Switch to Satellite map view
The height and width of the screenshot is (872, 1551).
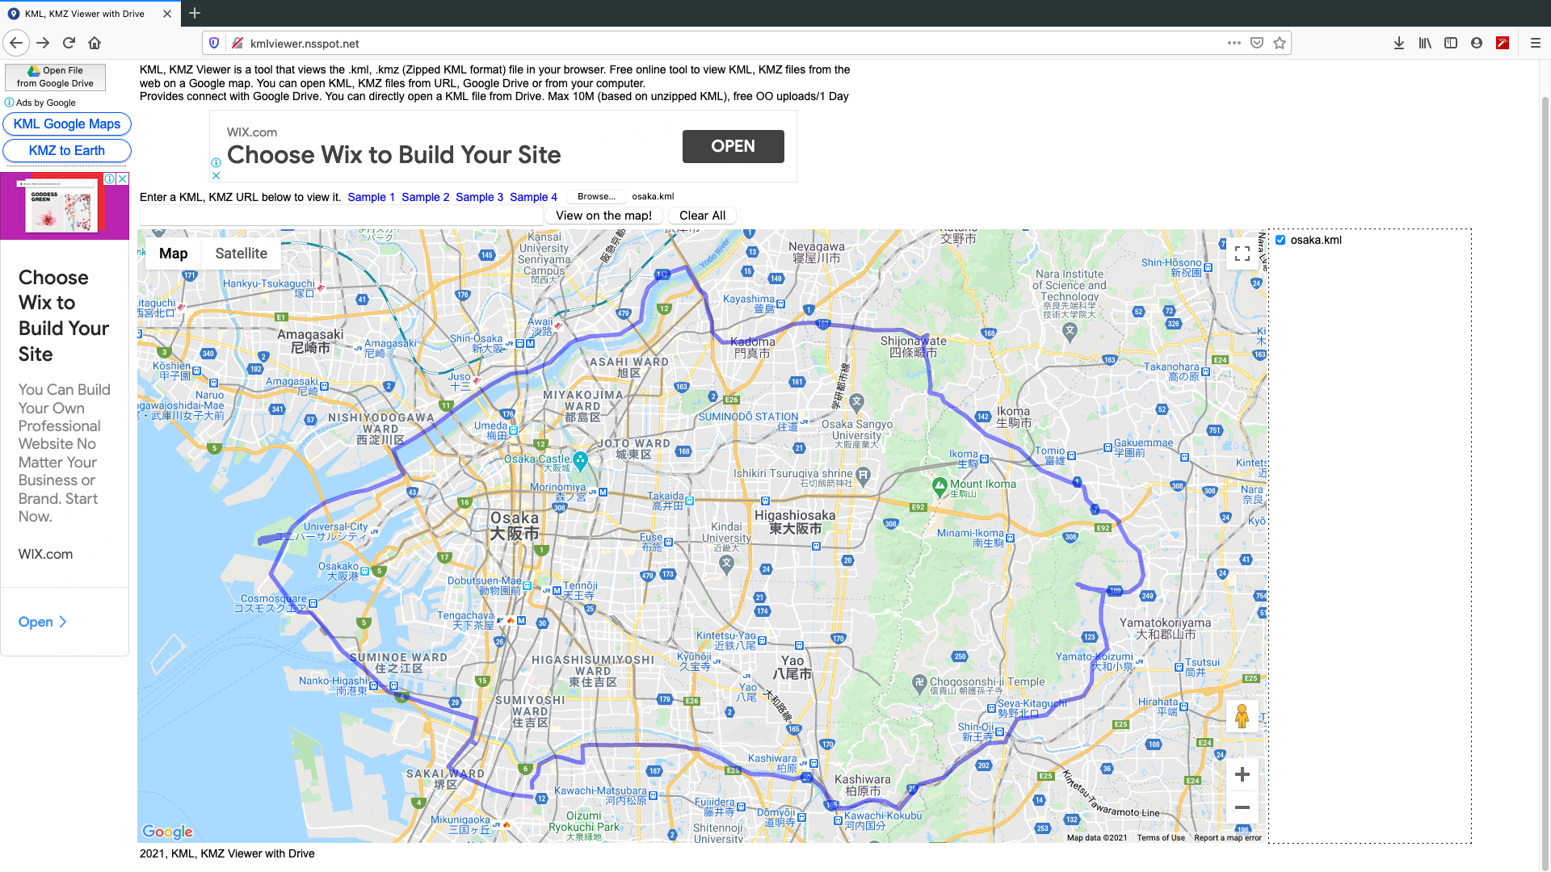coord(241,254)
